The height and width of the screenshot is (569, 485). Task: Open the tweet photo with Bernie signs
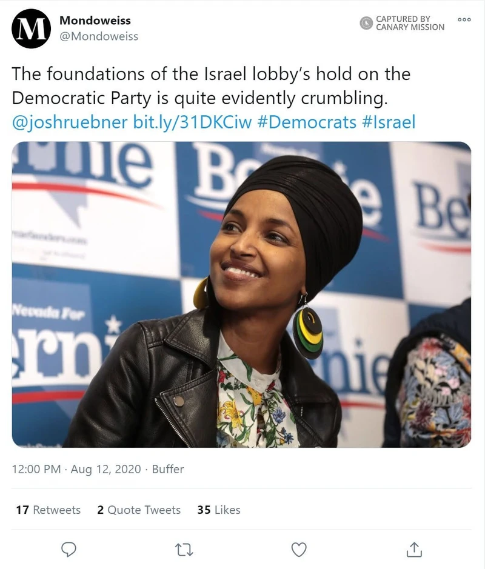(x=242, y=294)
